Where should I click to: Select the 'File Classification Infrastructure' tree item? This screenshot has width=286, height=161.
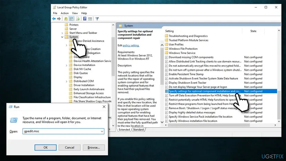(x=92, y=97)
